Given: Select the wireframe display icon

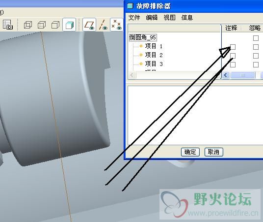Looking at the screenshot, I should tap(28, 25).
